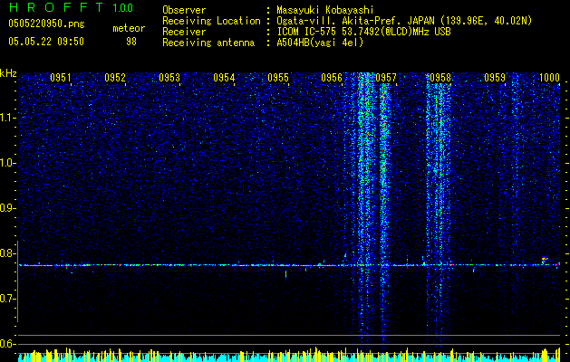
Task: Click the 0.9 kHz axis label
Action: [x=7, y=208]
